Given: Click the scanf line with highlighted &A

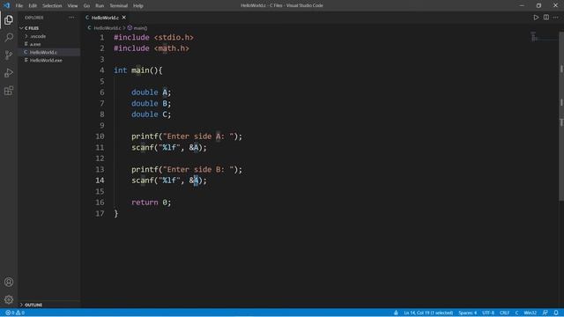Looking at the screenshot, I should tap(169, 181).
